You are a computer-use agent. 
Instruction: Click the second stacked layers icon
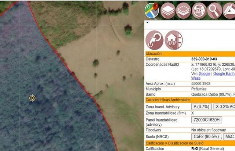(x=183, y=11)
